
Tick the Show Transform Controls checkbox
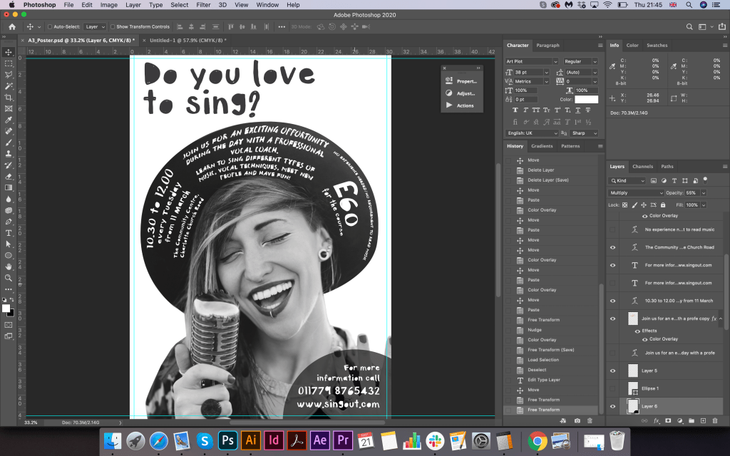click(113, 26)
